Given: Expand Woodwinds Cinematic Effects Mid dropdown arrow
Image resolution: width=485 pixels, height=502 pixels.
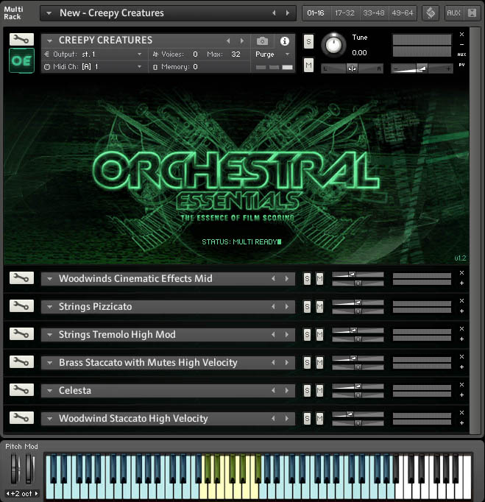Looking at the screenshot, I should [x=49, y=278].
